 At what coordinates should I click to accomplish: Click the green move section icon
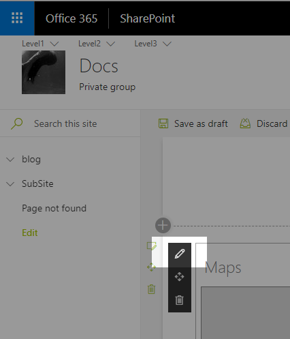(151, 267)
